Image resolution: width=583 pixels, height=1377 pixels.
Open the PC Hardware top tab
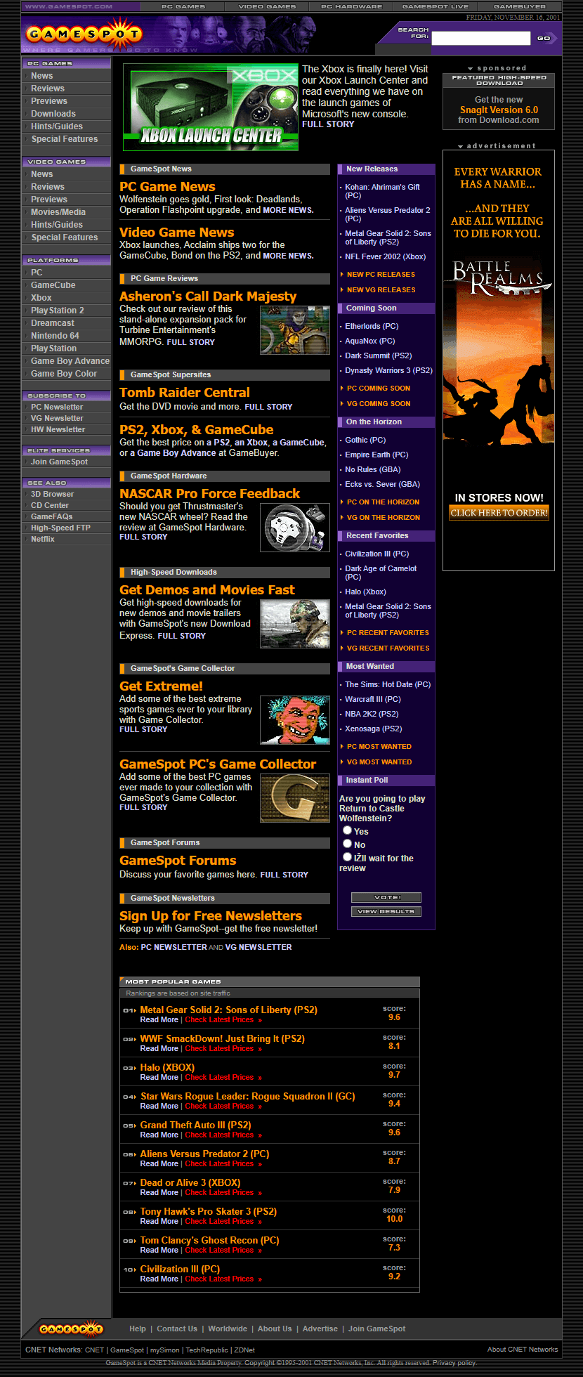tap(351, 6)
